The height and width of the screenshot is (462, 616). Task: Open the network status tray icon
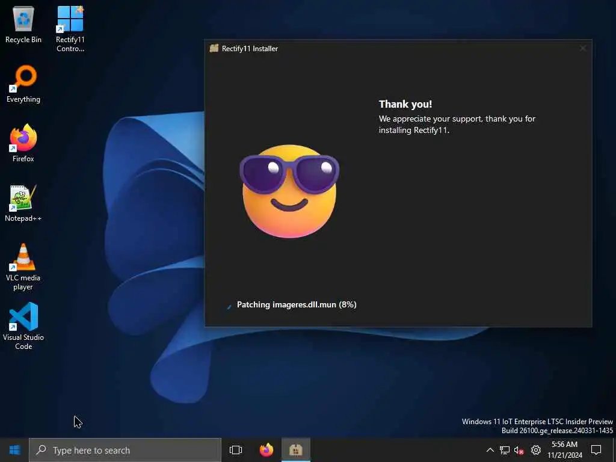[505, 450]
